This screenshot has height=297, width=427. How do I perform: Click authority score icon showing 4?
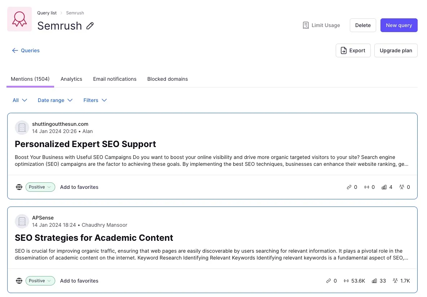pos(384,187)
